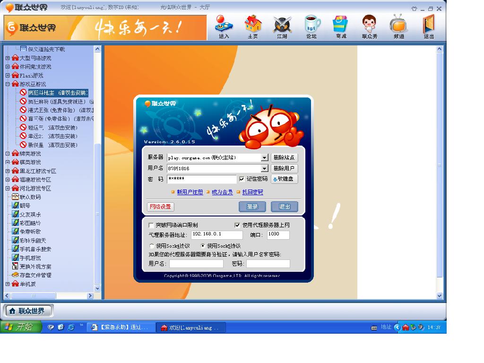Expand the 牌类游戏 tree node
This screenshot has width=484, height=363.
coord(8,154)
